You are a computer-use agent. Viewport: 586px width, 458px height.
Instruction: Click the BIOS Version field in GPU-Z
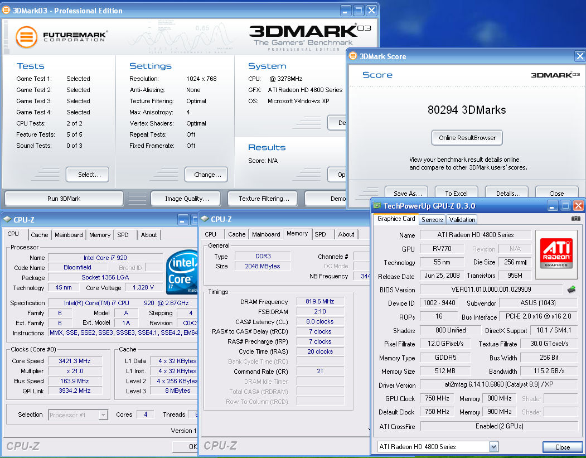pyautogui.click(x=491, y=290)
